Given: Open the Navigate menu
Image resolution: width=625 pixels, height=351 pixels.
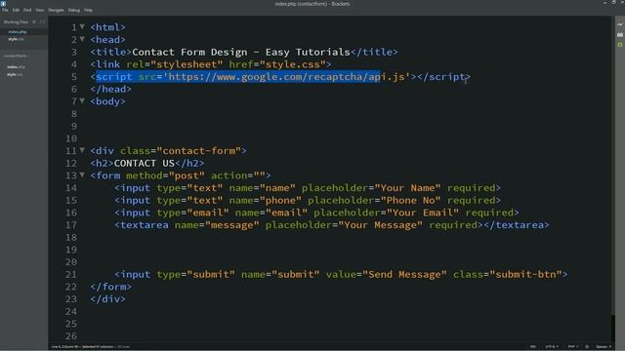Looking at the screenshot, I should (x=56, y=10).
